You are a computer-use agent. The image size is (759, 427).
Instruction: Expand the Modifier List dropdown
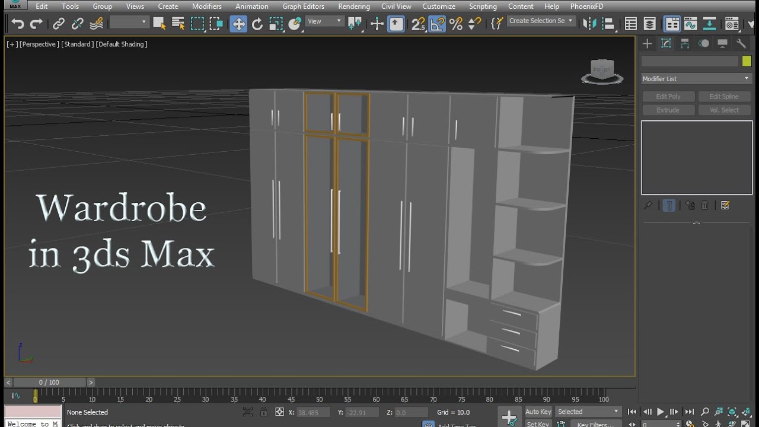[x=696, y=78]
